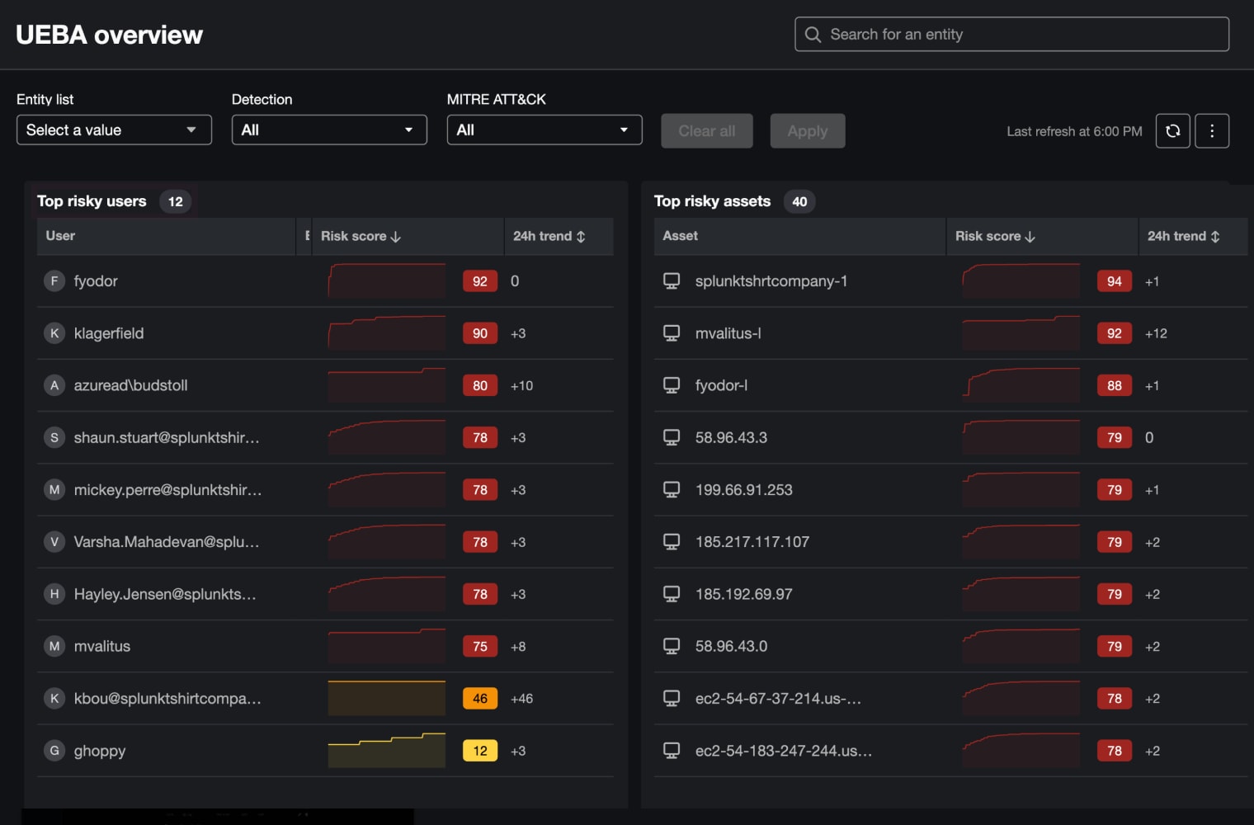Open the three-dot more options menu
Screen dimensions: 1254x825
tap(1211, 131)
